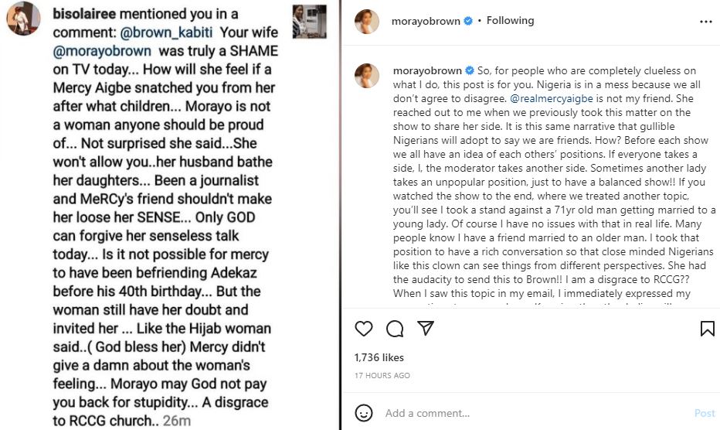
Task: Click the Following button in the header
Action: click(510, 21)
